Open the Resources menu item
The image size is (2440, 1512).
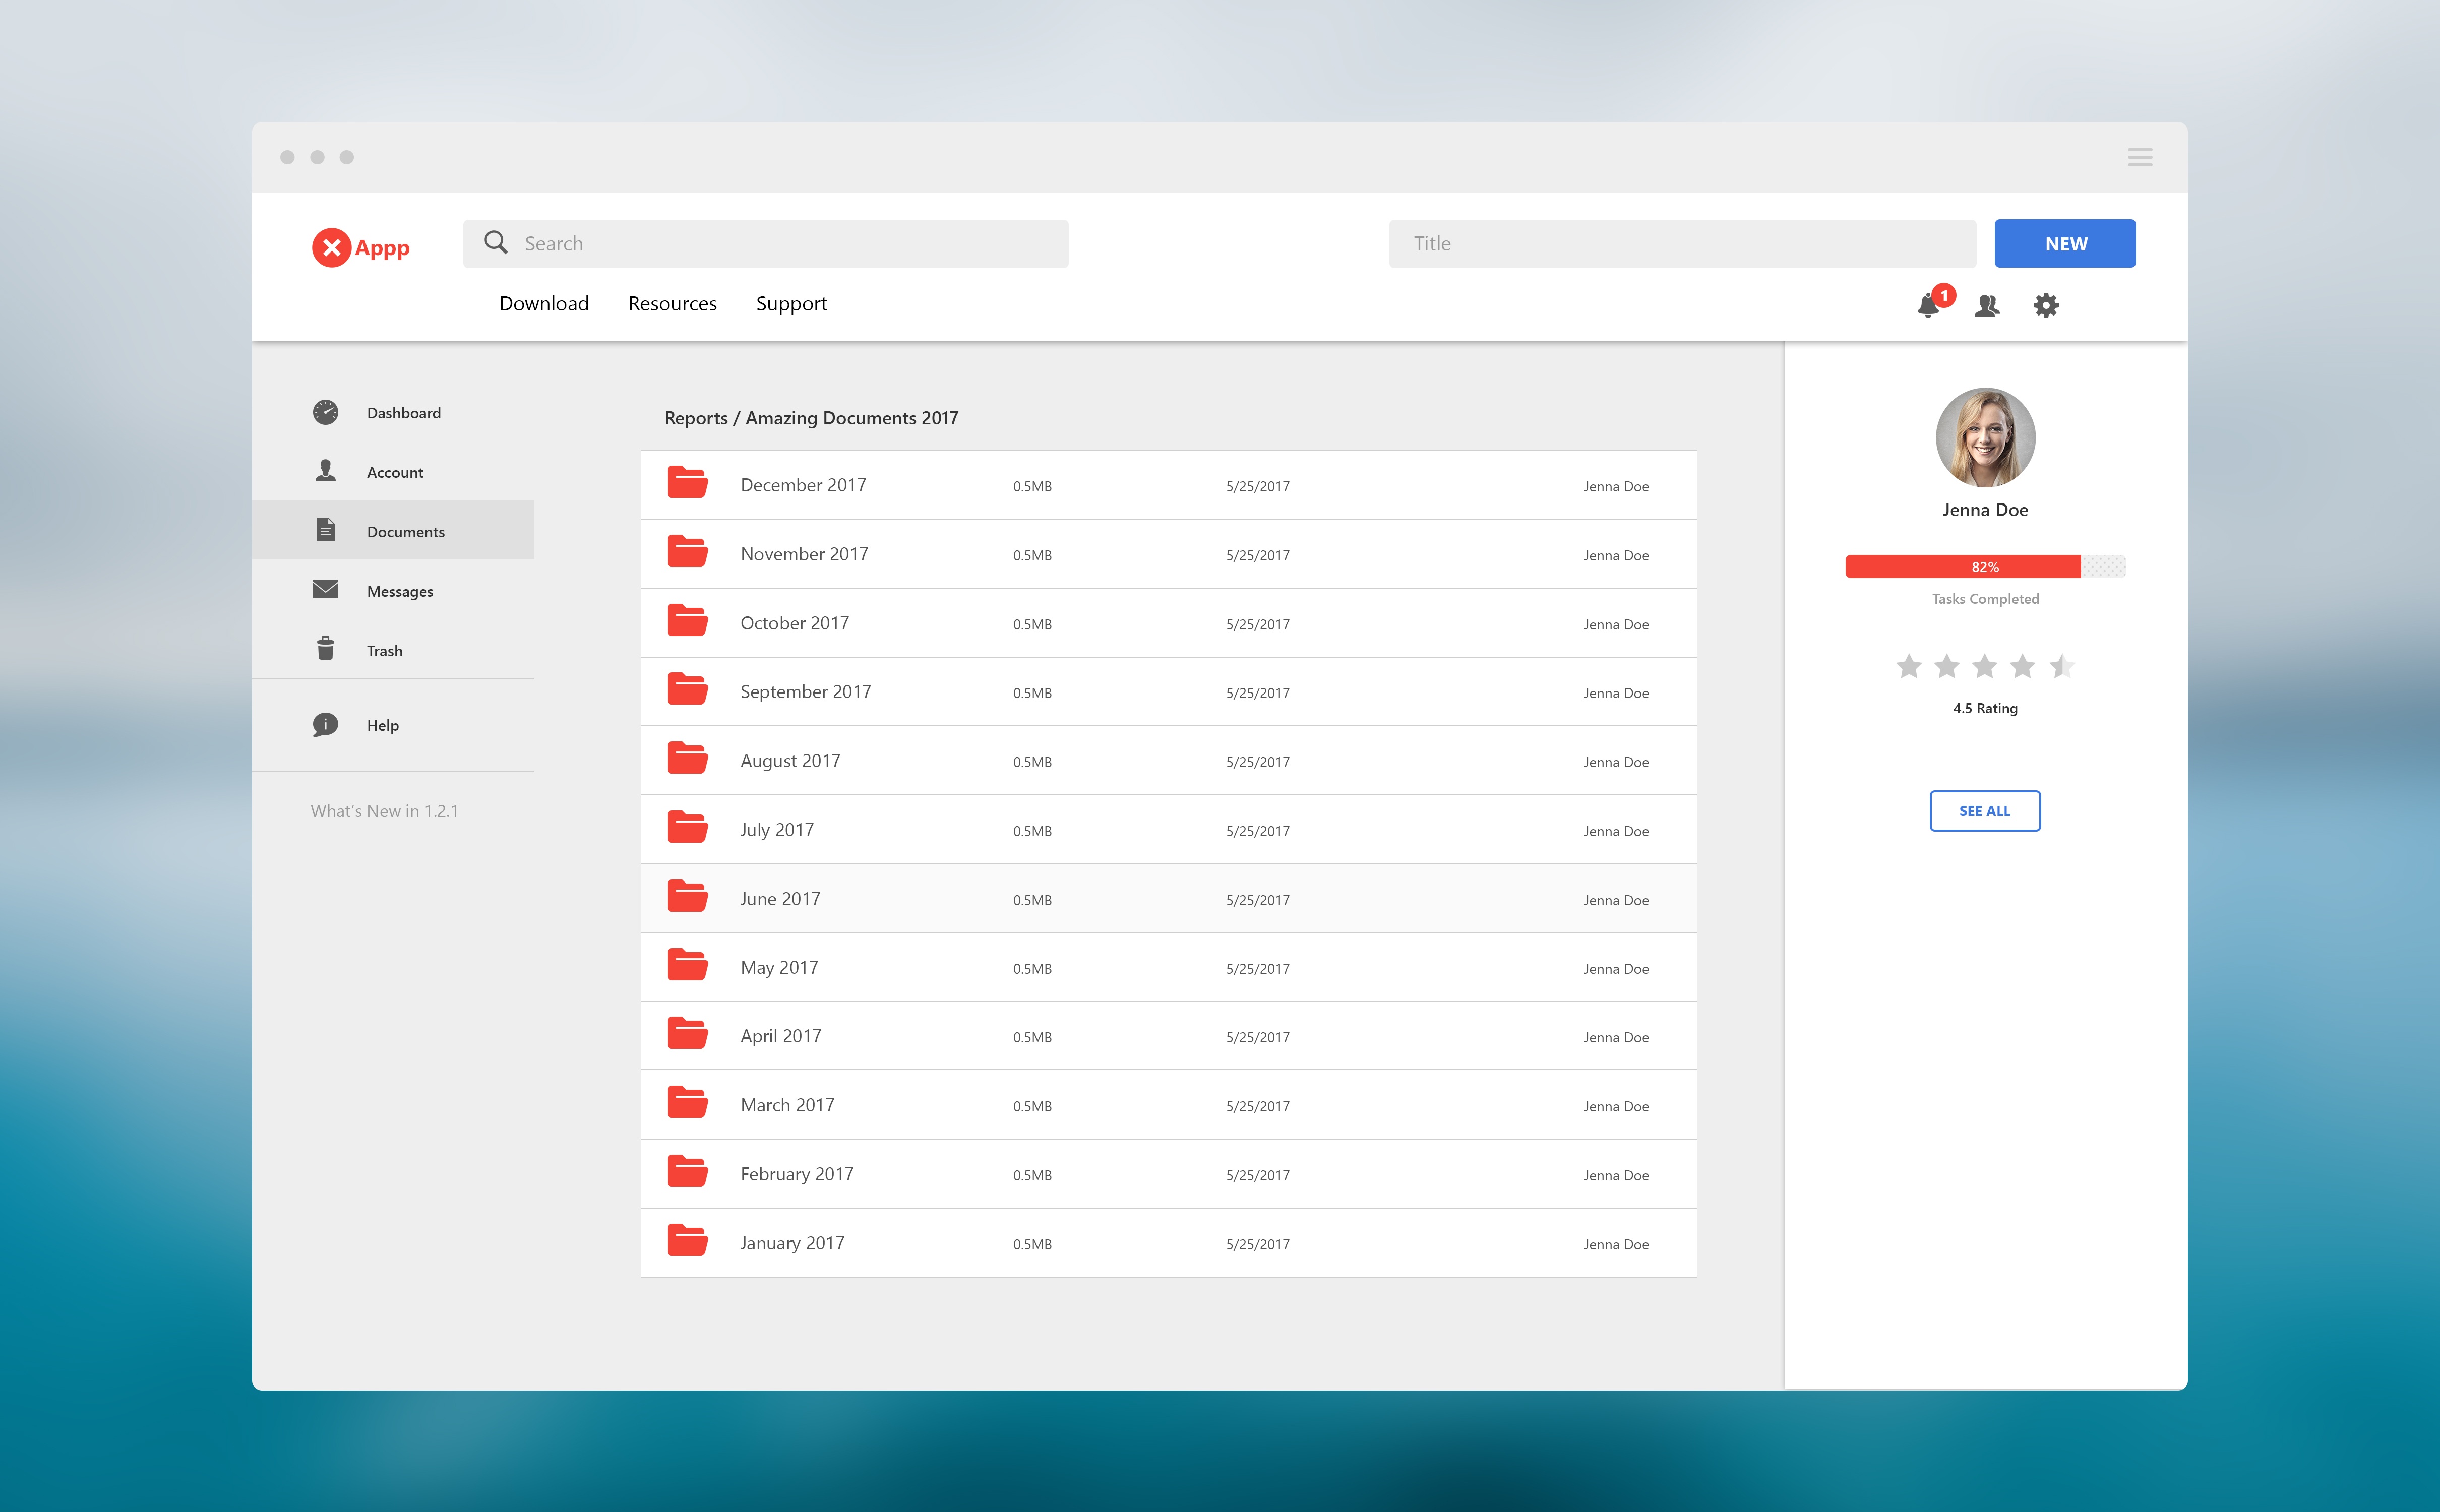click(x=672, y=304)
